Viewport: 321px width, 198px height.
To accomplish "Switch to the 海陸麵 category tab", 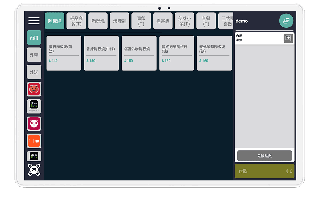I will (120, 21).
